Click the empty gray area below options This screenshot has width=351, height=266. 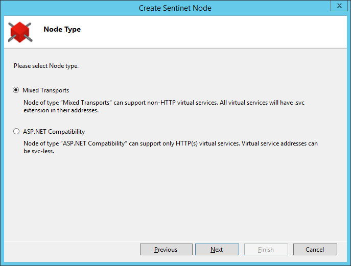(x=175, y=197)
